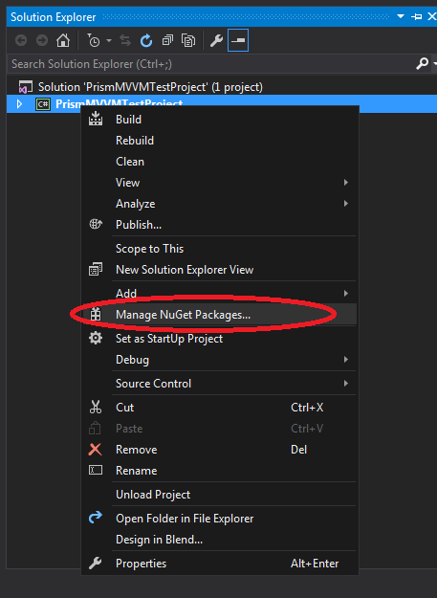Toggle auto-hide pin for Solution Explorer
Screen dimensions: 437x598
click(x=416, y=17)
